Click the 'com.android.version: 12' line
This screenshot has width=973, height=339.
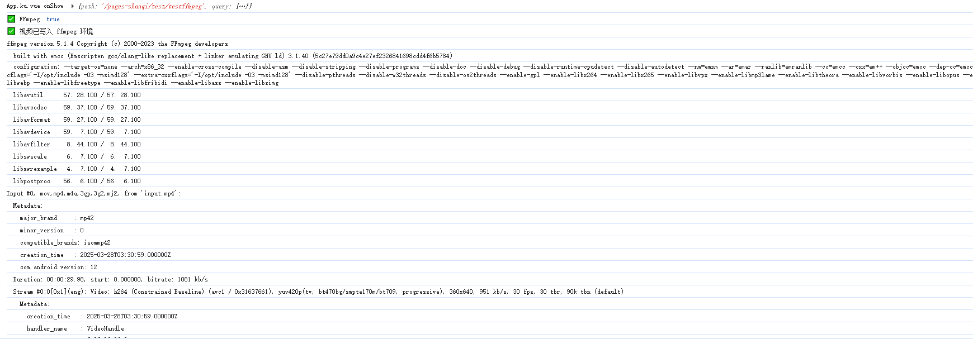click(x=59, y=267)
